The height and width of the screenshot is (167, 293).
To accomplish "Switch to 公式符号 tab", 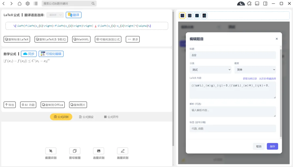I will click(x=111, y=117).
